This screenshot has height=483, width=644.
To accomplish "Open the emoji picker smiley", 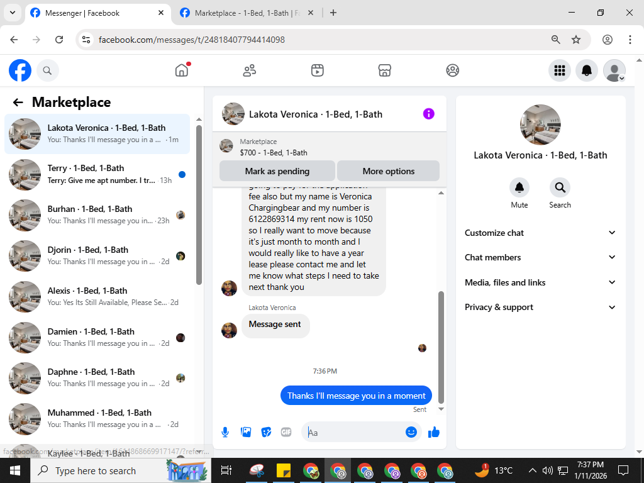I will coord(411,432).
